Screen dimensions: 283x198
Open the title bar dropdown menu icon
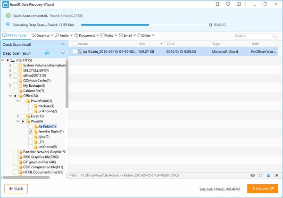coord(239,4)
